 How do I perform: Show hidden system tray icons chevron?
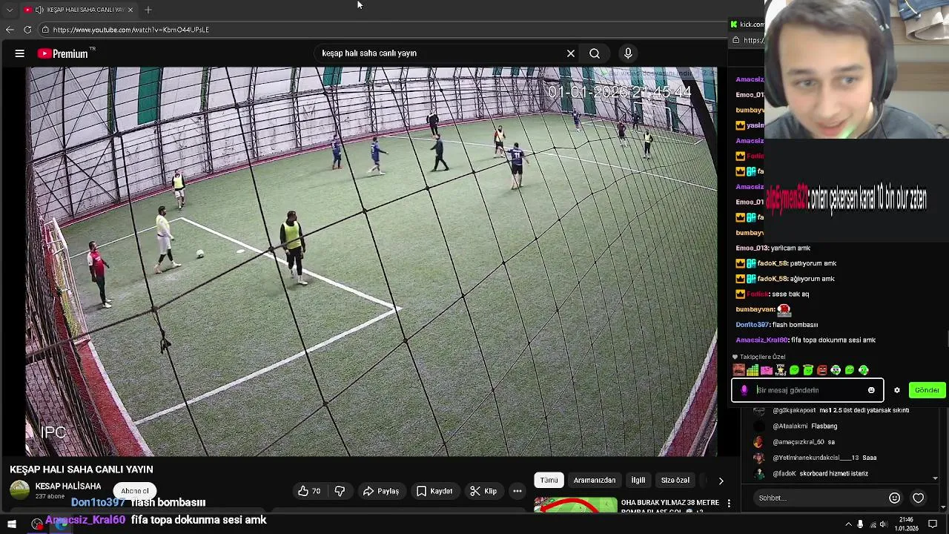coord(849,524)
